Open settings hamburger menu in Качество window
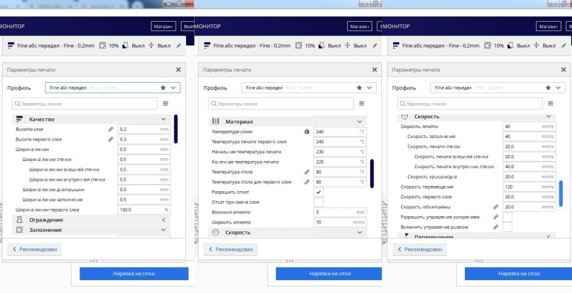 [166, 104]
